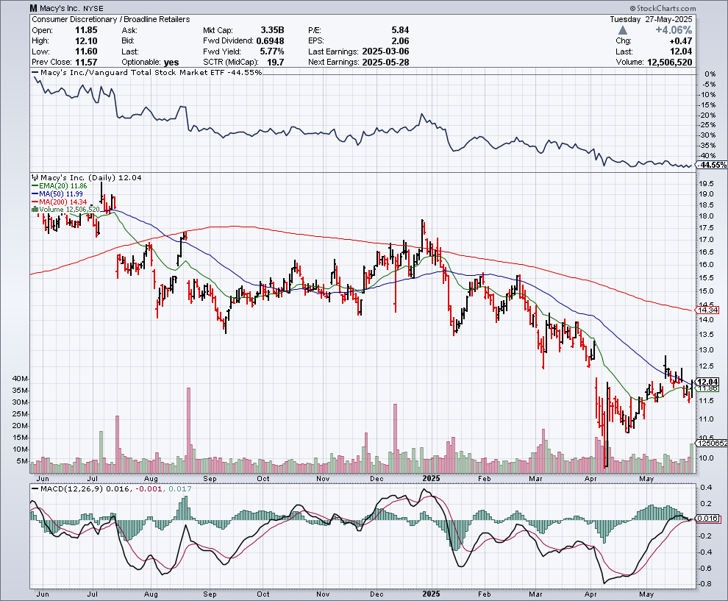Click the Fwd Yield value 5.77%
This screenshot has width=728, height=601.
[x=272, y=51]
